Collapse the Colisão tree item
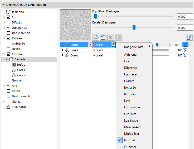 click(x=4, y=54)
